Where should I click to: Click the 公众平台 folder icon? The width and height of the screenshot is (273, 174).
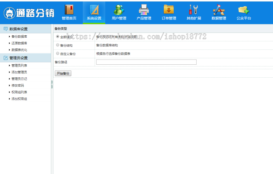pyautogui.click(x=243, y=10)
